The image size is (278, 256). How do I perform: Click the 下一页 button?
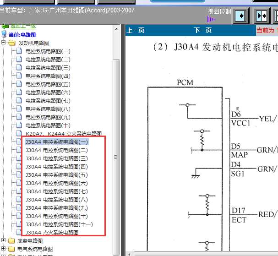click(202, 30)
